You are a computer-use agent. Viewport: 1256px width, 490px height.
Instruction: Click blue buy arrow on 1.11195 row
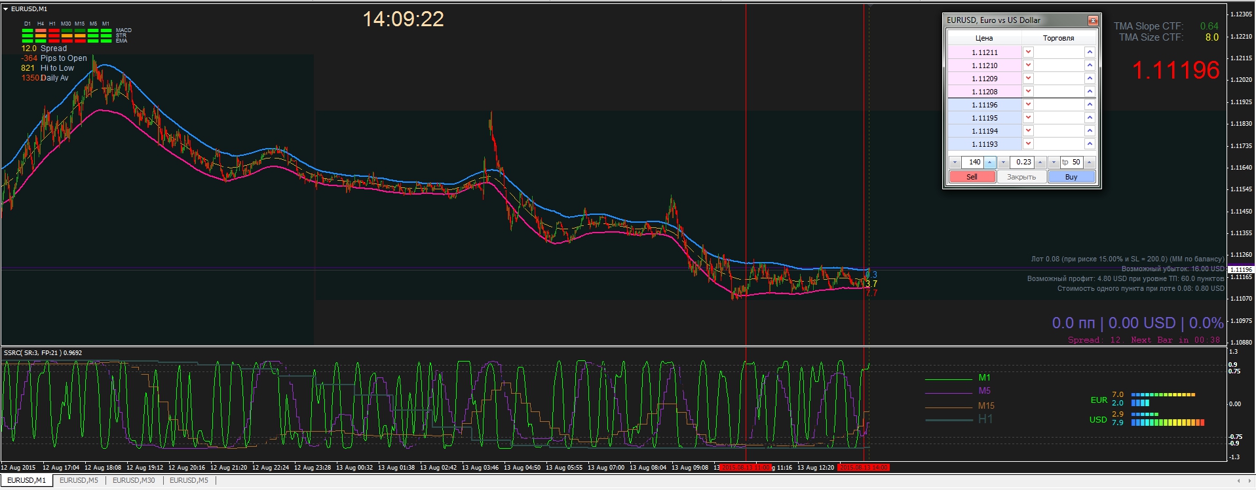point(1090,118)
